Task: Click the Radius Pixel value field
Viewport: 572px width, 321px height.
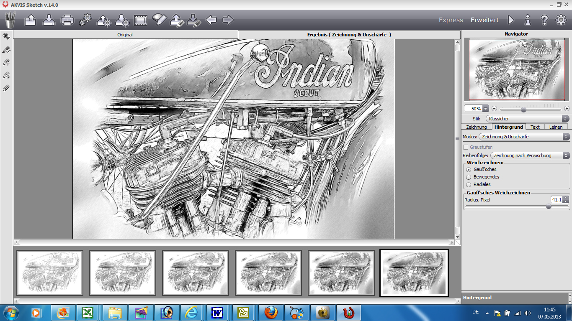Action: (x=557, y=200)
